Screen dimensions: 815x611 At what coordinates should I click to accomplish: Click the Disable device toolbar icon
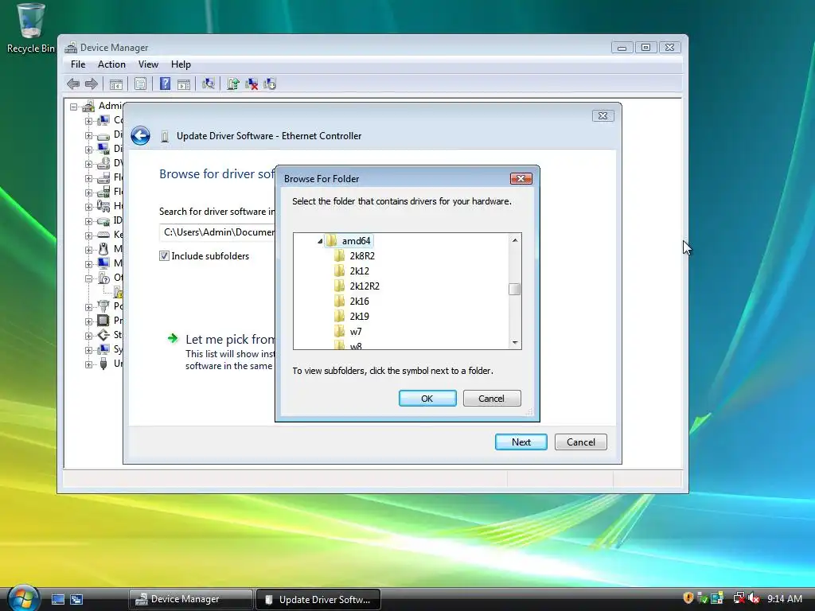270,84
